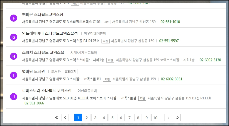Click 시계/시계부품도매 category label

pyautogui.click(x=84, y=53)
